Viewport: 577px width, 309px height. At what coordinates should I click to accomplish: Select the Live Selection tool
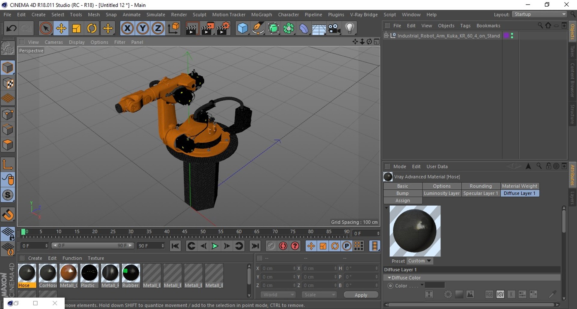pyautogui.click(x=46, y=28)
